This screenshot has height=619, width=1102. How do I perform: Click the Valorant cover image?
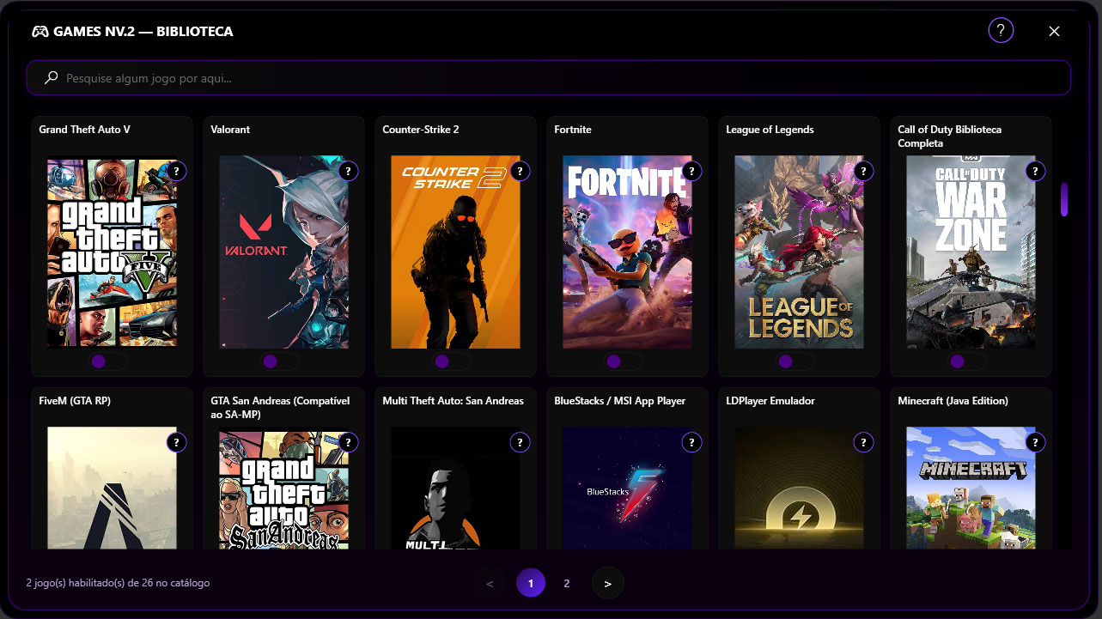click(x=284, y=252)
